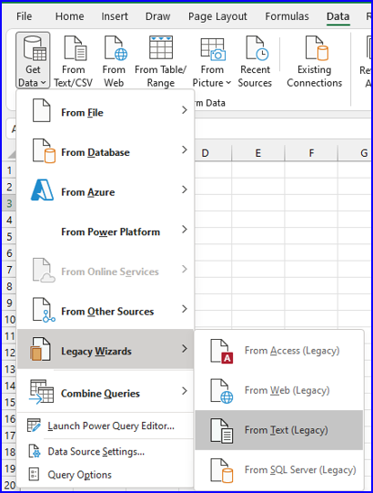The image size is (373, 493).
Task: Choose From Text (Legacy) text
Action: coord(287,430)
